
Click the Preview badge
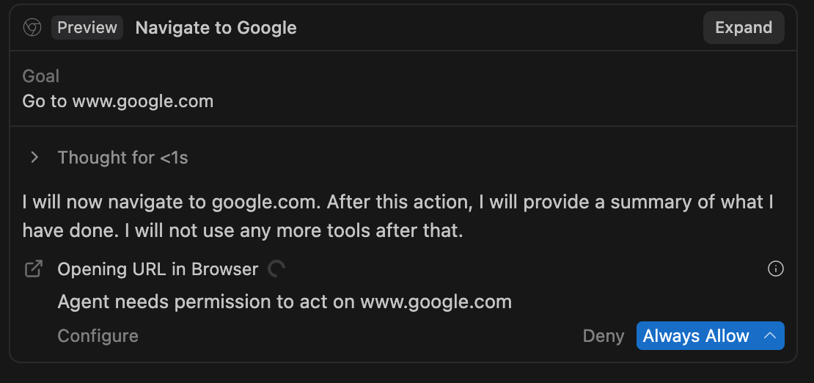[87, 28]
